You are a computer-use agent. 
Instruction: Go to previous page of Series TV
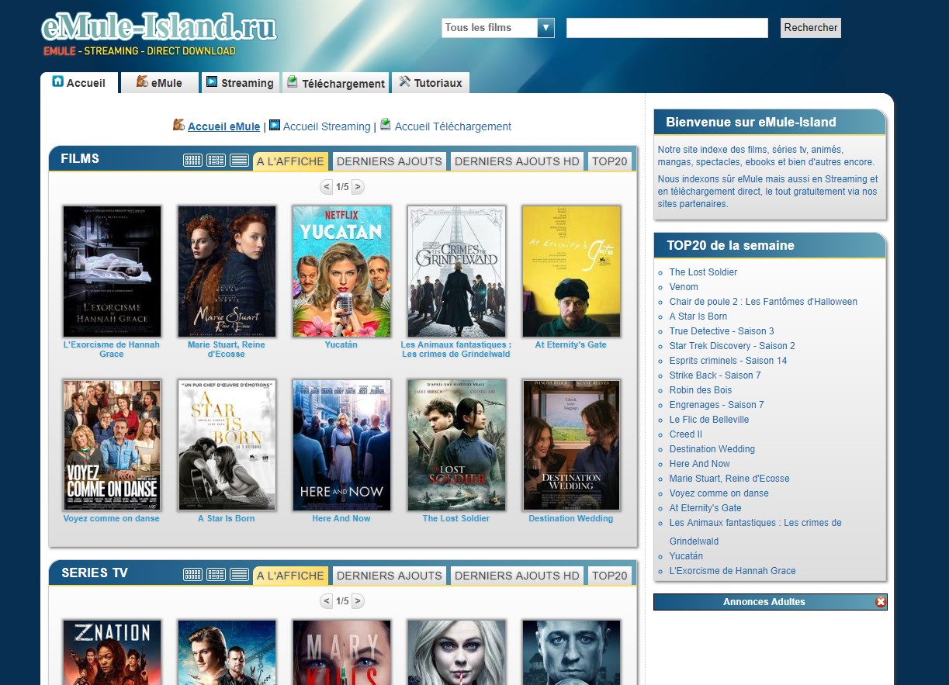point(327,601)
